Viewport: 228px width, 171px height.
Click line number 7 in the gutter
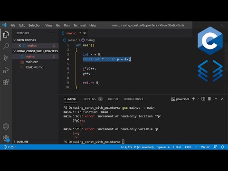pos(68,73)
